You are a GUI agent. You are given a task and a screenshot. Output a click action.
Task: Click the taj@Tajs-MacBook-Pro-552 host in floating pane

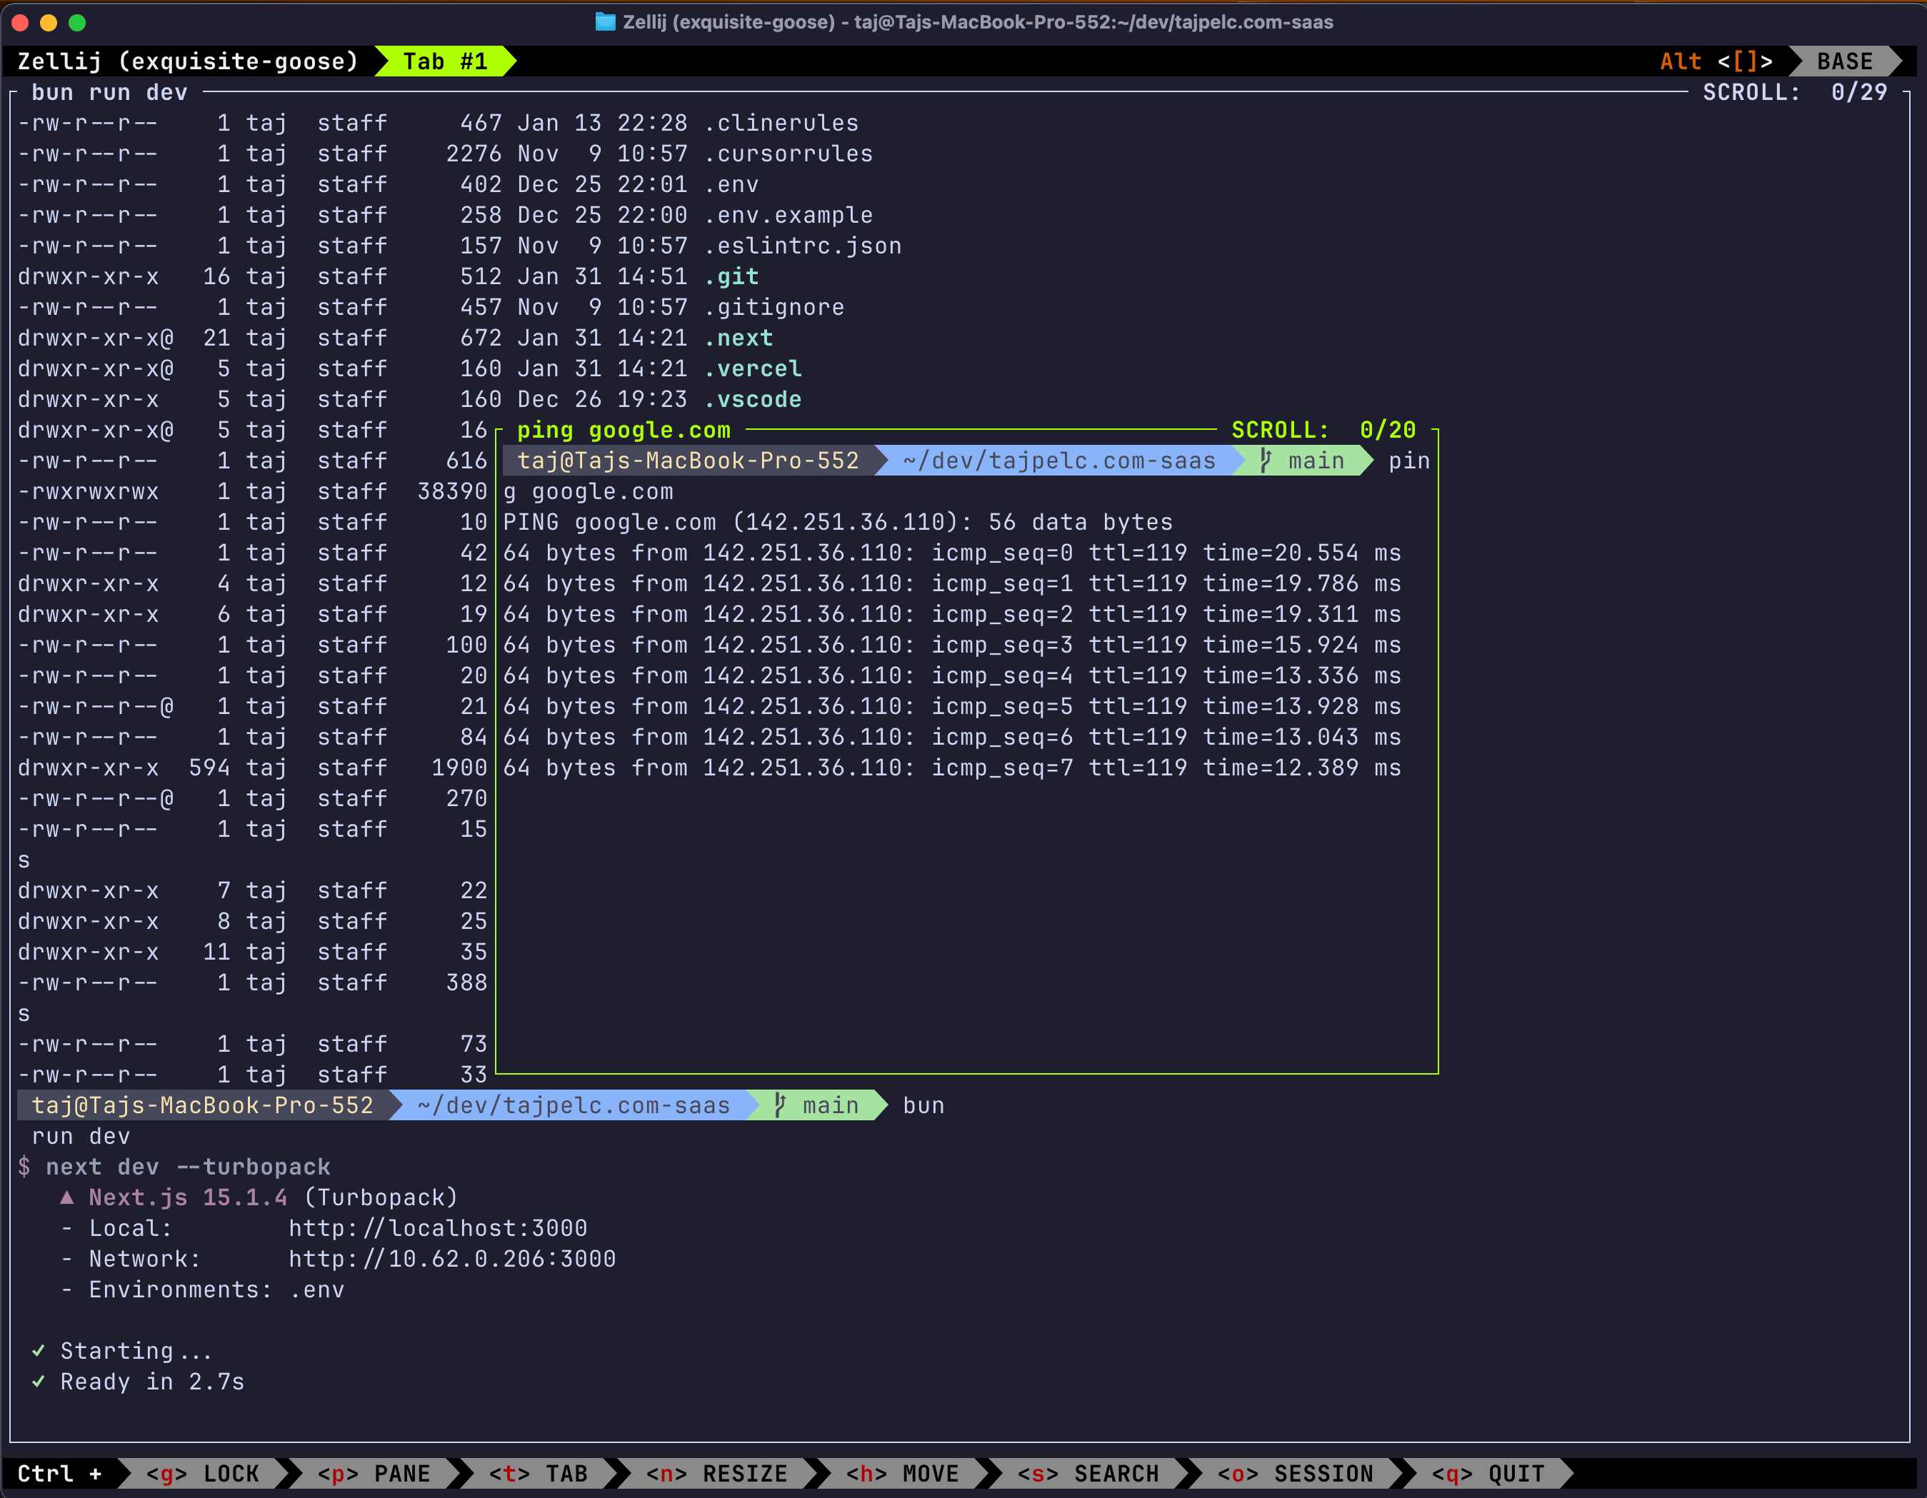689,461
